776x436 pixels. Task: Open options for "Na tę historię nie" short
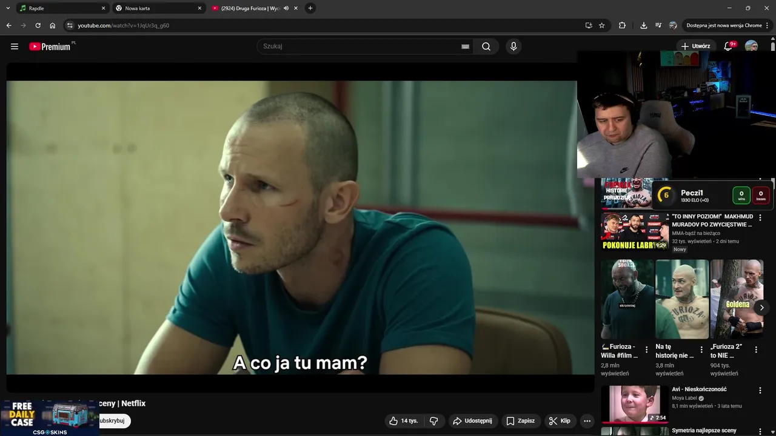coord(701,349)
